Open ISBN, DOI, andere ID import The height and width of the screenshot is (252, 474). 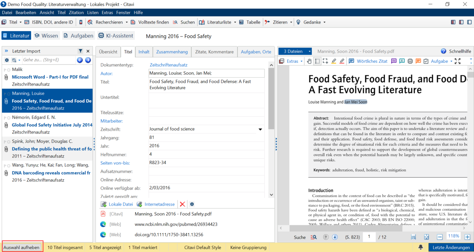[49, 22]
